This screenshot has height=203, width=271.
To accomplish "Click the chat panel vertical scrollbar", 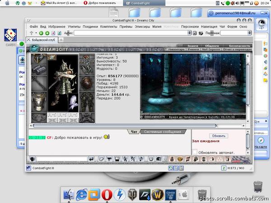I will (x=248, y=142).
